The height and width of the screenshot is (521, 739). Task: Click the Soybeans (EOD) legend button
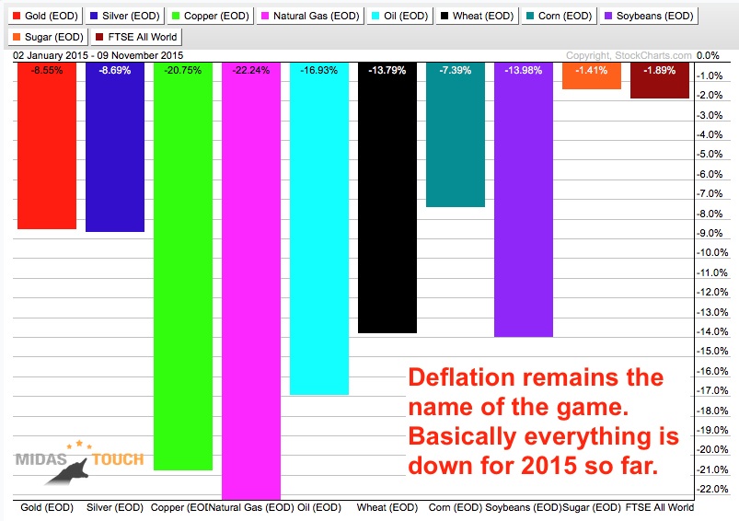pyautogui.click(x=649, y=16)
